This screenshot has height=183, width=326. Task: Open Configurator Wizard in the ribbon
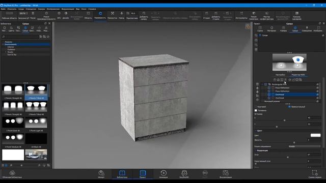(x=267, y=15)
